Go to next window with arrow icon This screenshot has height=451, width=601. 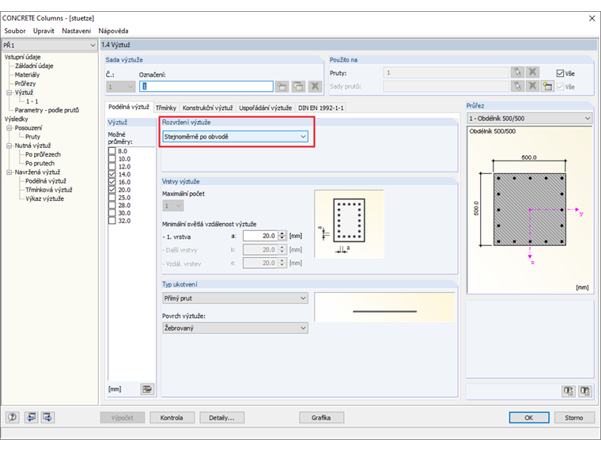[48, 417]
